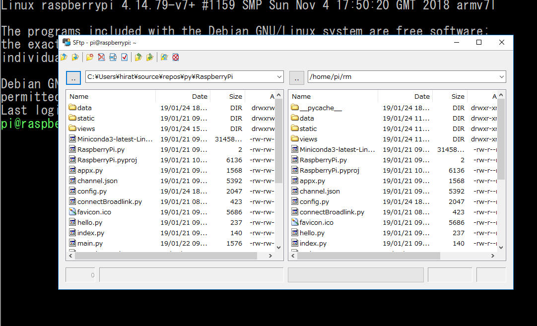Create a new folder with the starred folder icon
Screen dimensions: 537x326
click(90, 57)
